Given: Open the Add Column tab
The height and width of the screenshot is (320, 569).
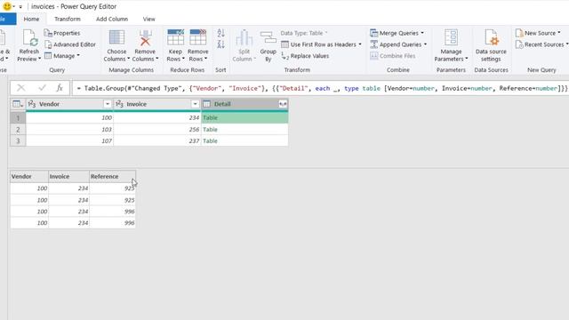Looking at the screenshot, I should coord(112,19).
